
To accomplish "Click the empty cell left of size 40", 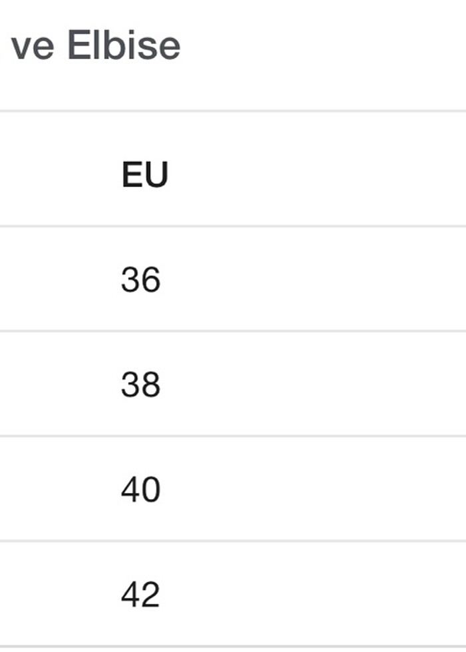I will coord(47,490).
